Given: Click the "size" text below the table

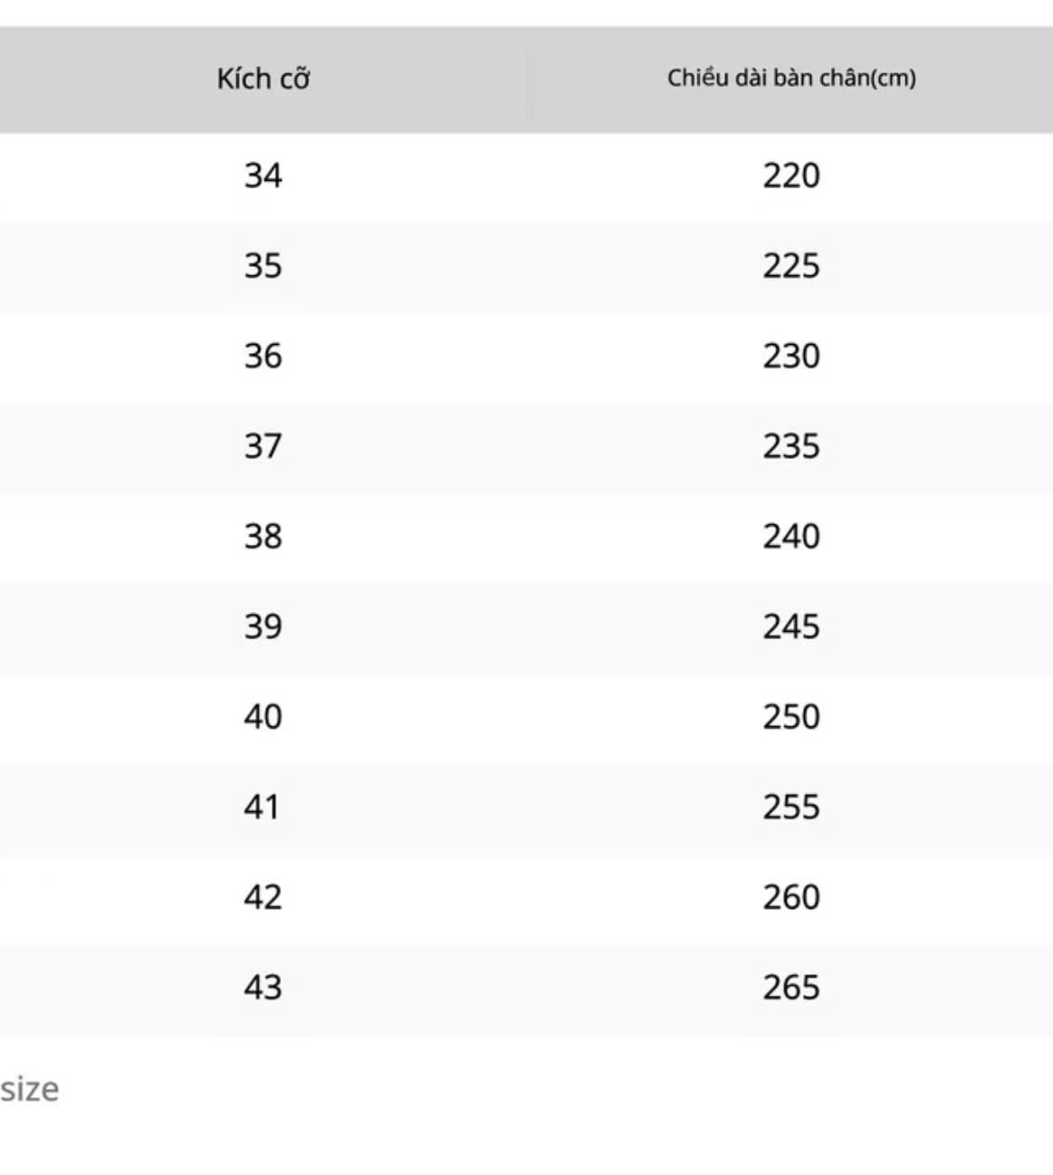Looking at the screenshot, I should (x=30, y=1089).
